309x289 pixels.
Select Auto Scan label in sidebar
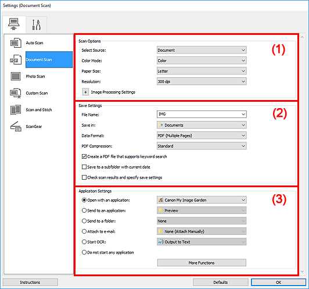point(34,43)
